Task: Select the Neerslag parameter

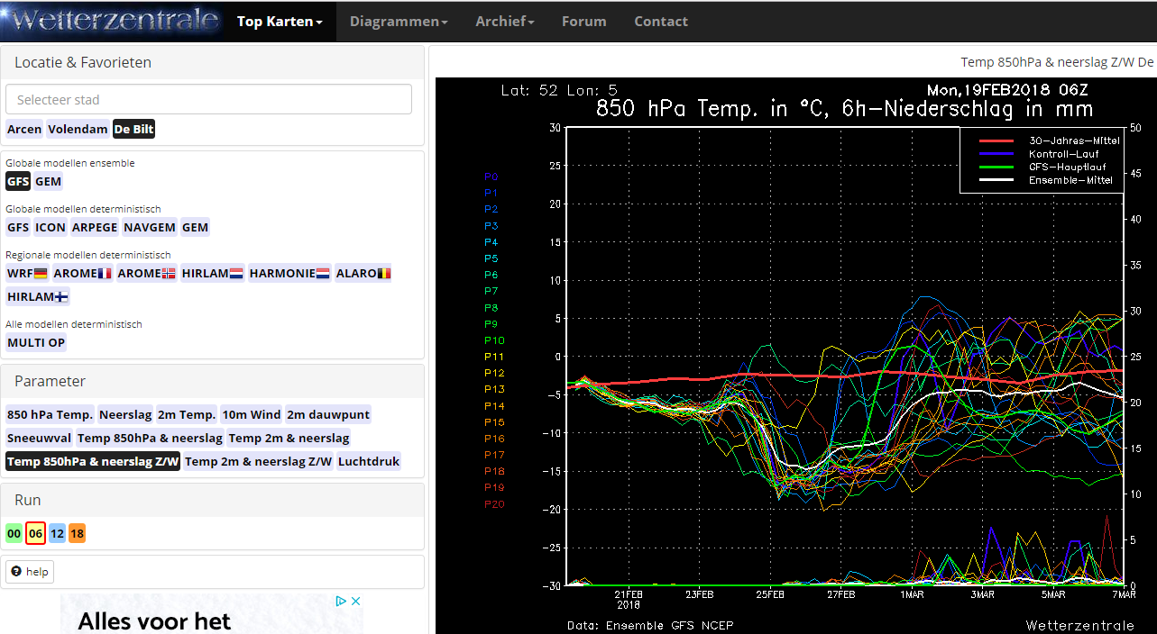Action: point(125,414)
